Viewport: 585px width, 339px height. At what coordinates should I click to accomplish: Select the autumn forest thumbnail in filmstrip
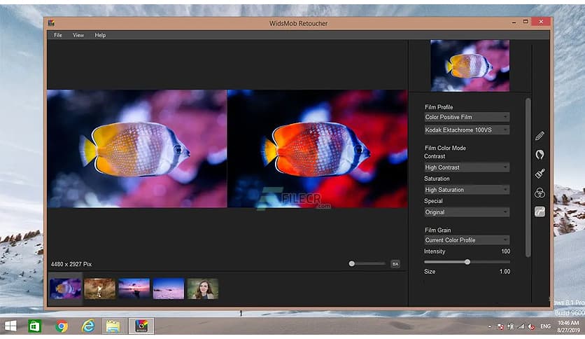tap(99, 289)
